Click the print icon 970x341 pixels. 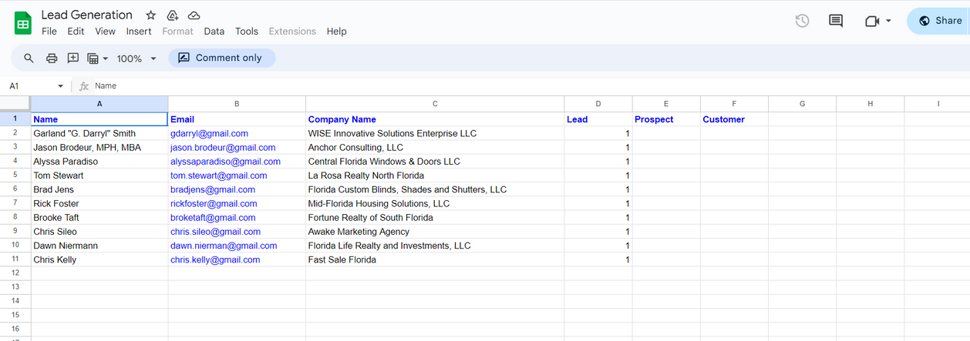click(52, 59)
